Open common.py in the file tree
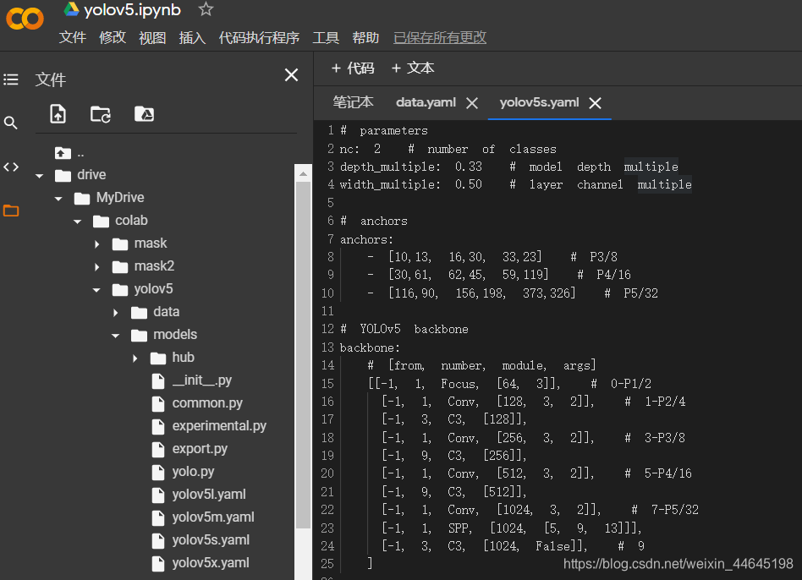The image size is (802, 580). point(207,403)
